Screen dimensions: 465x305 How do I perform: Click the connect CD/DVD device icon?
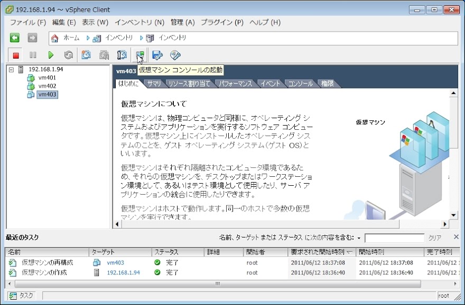point(175,55)
